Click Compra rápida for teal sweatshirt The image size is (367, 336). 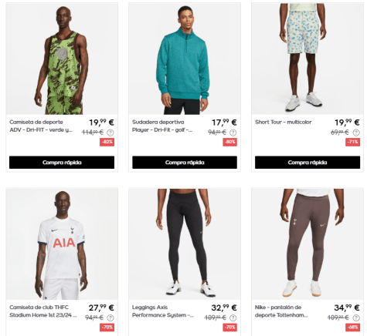[x=185, y=163]
